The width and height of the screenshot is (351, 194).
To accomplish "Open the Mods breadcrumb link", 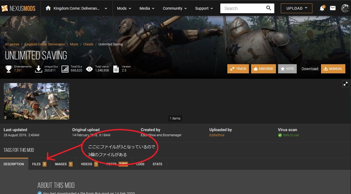I will (x=74, y=44).
